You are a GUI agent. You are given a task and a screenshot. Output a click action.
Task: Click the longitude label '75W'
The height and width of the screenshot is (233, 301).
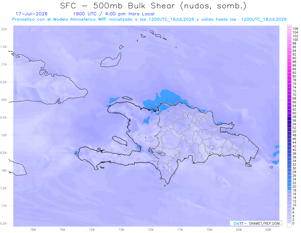pyautogui.click(x=62, y=229)
